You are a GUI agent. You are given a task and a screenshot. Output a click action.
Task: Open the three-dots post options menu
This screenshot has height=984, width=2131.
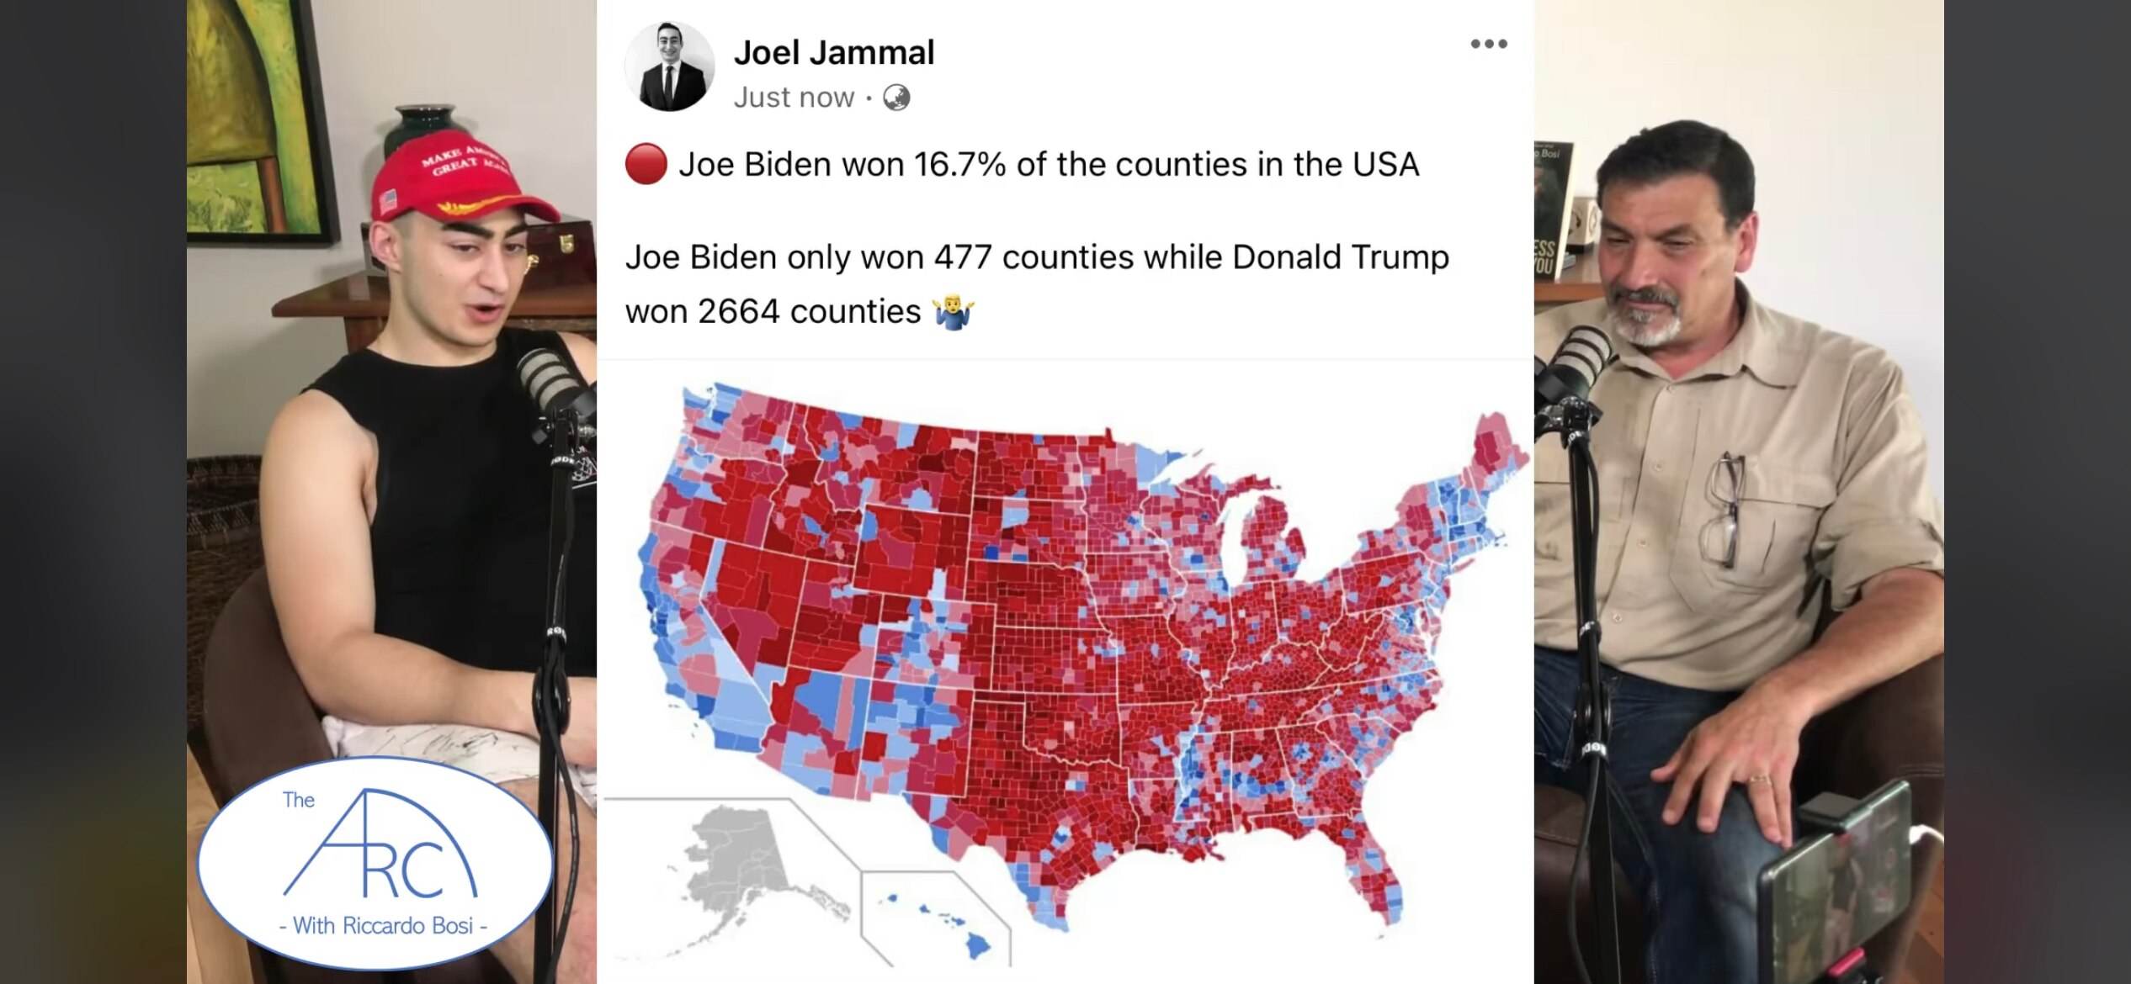(x=1488, y=44)
